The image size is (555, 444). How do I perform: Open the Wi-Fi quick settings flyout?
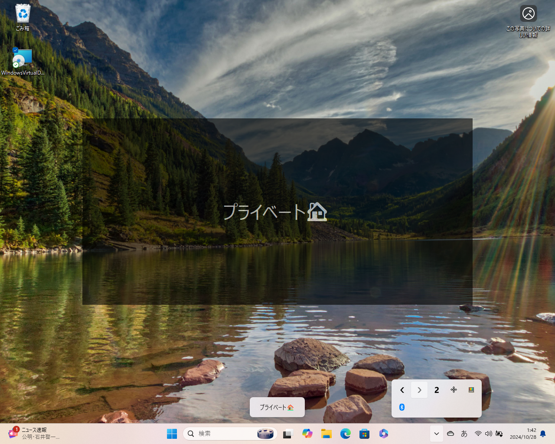[x=478, y=434]
